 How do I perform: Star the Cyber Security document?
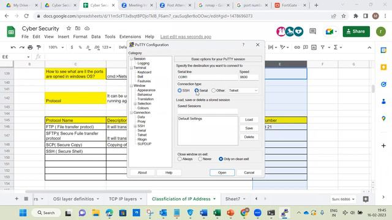pyautogui.click(x=69, y=28)
